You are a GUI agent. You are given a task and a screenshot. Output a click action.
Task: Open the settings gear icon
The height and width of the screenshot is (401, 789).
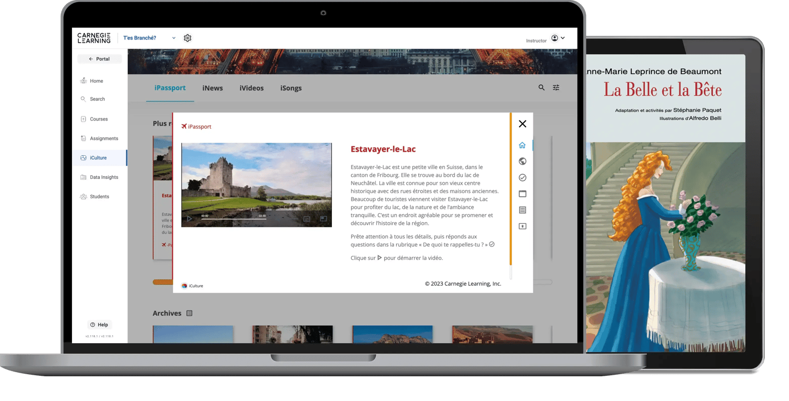[187, 38]
